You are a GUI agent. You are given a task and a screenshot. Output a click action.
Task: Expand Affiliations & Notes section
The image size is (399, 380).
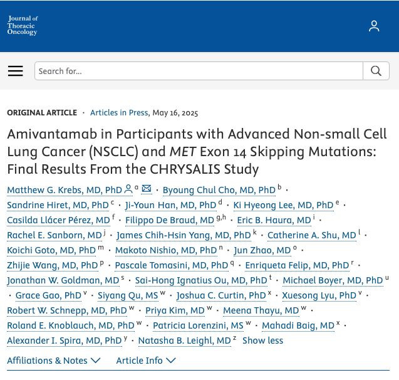[54, 361]
